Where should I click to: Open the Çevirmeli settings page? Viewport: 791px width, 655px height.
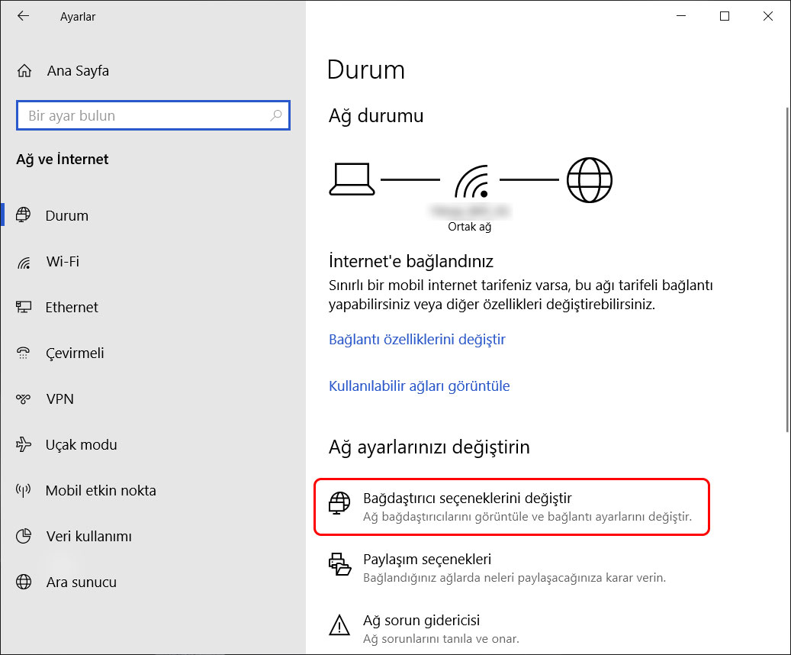pos(75,353)
